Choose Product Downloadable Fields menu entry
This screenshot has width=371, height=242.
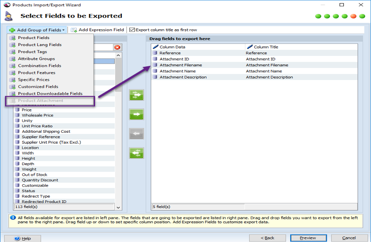[50, 93]
